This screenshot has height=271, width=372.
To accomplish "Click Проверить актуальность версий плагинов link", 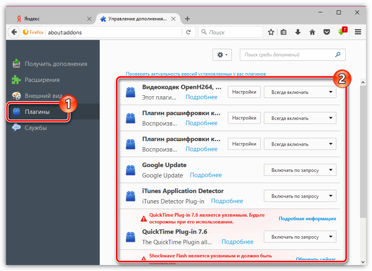I will pyautogui.click(x=196, y=74).
